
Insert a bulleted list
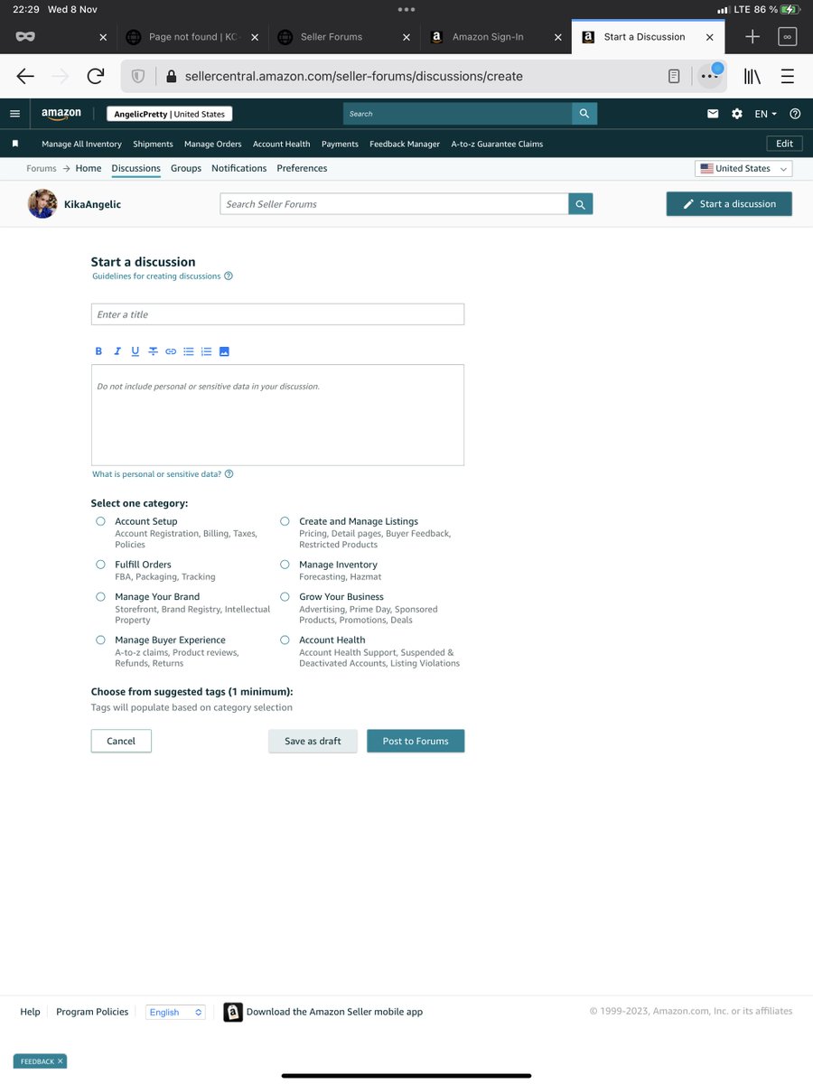[x=189, y=351]
